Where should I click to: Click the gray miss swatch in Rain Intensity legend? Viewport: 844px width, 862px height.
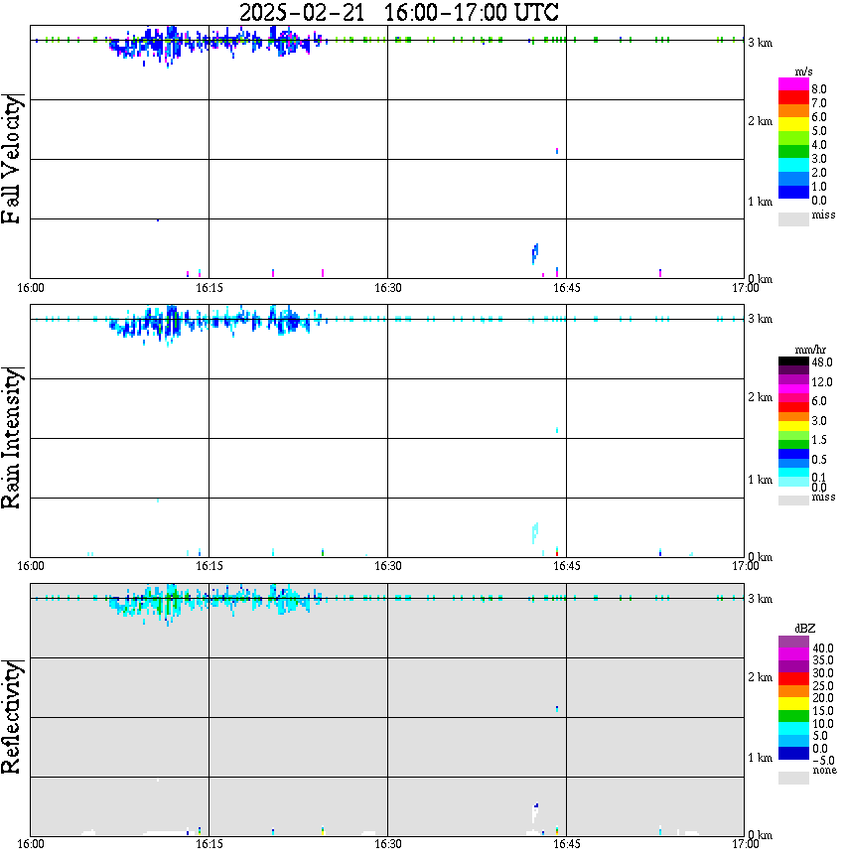pos(793,501)
